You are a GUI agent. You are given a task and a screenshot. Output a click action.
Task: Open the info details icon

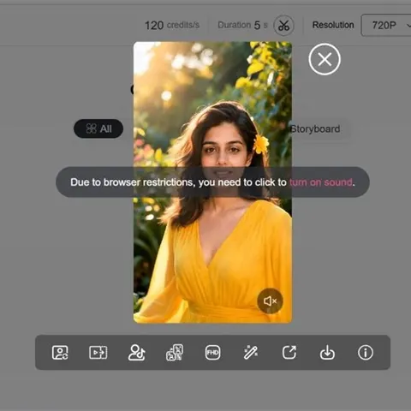366,353
